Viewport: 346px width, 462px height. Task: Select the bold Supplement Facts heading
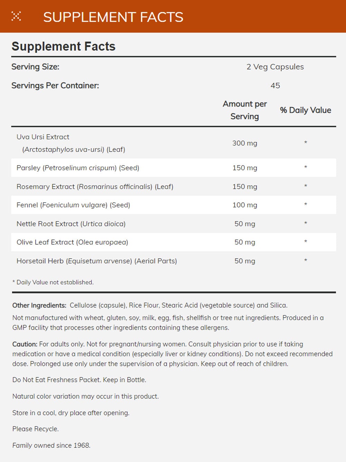tap(63, 46)
